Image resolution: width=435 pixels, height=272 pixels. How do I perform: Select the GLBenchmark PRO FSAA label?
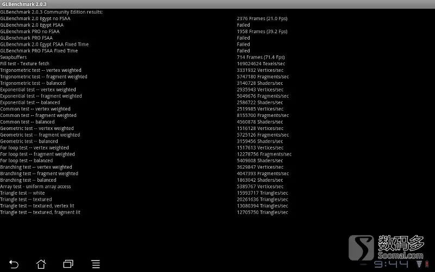(26, 38)
